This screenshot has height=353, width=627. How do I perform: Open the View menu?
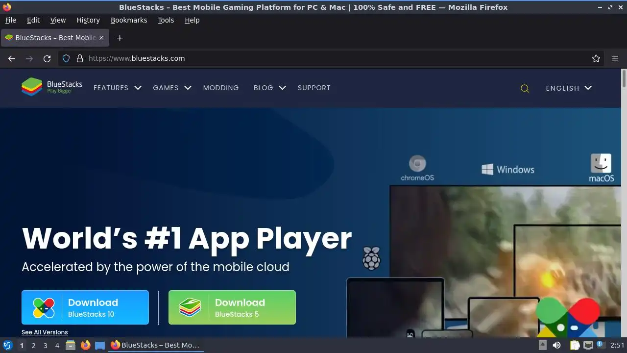(x=58, y=20)
